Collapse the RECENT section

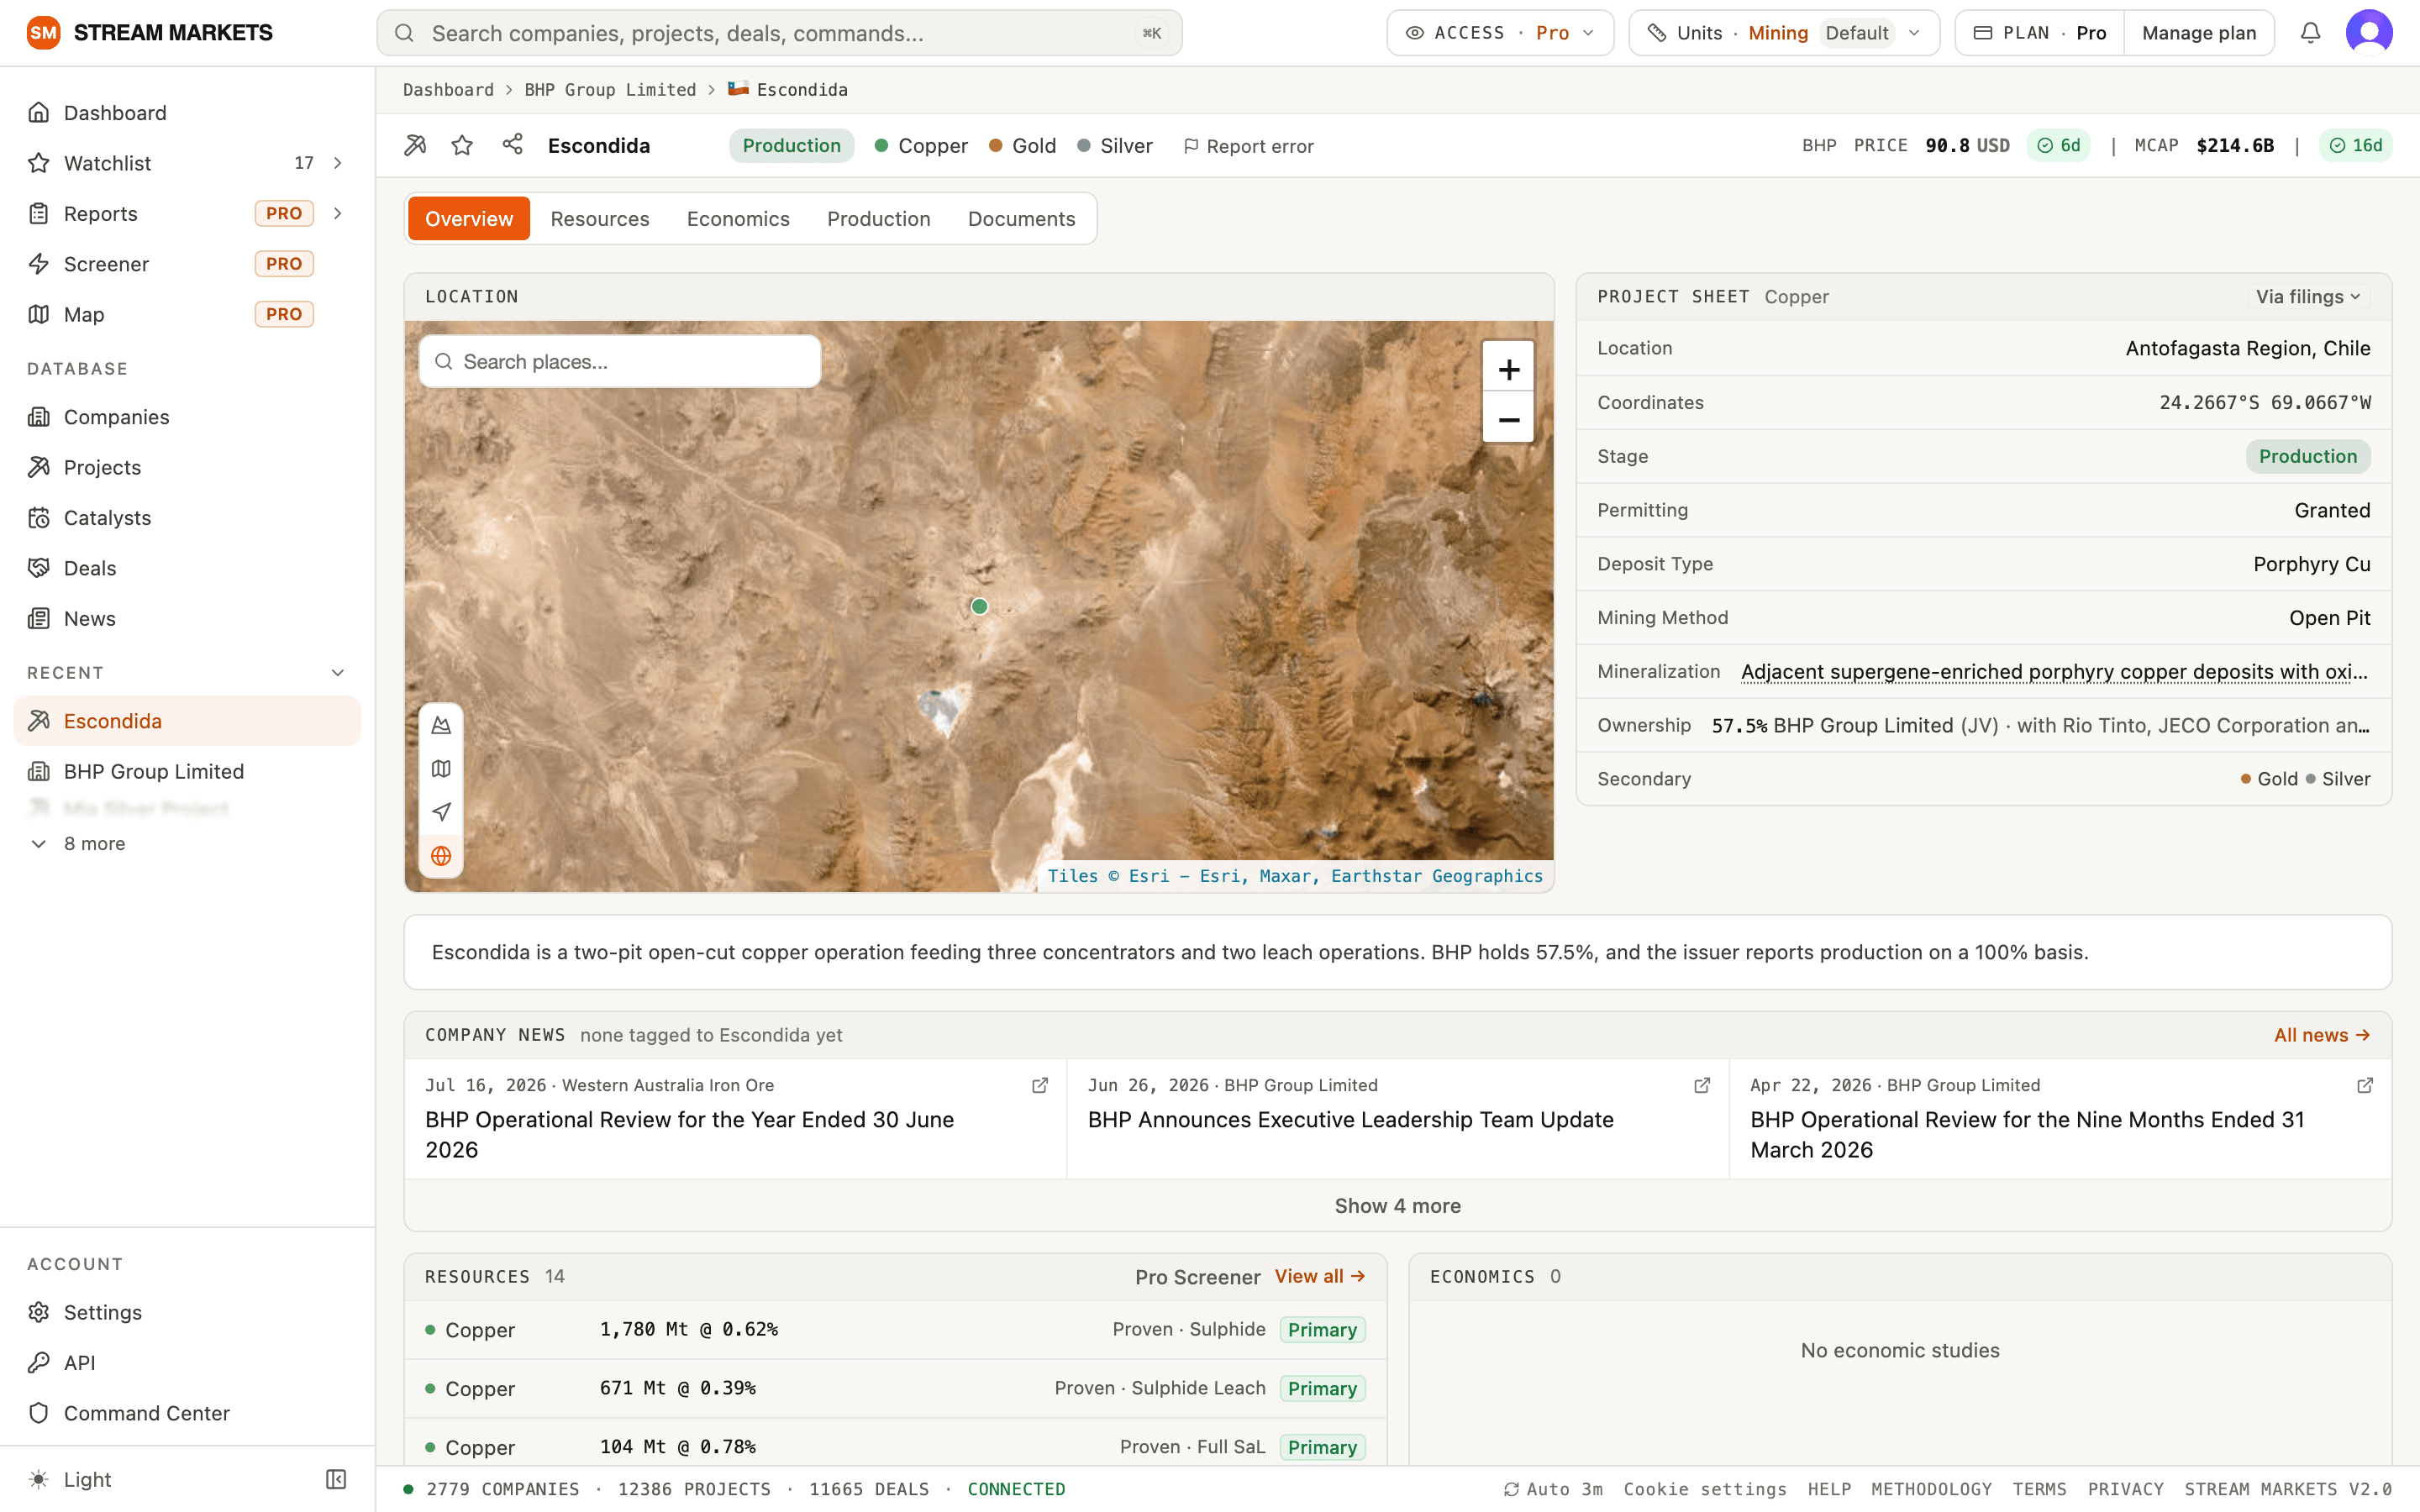click(338, 673)
